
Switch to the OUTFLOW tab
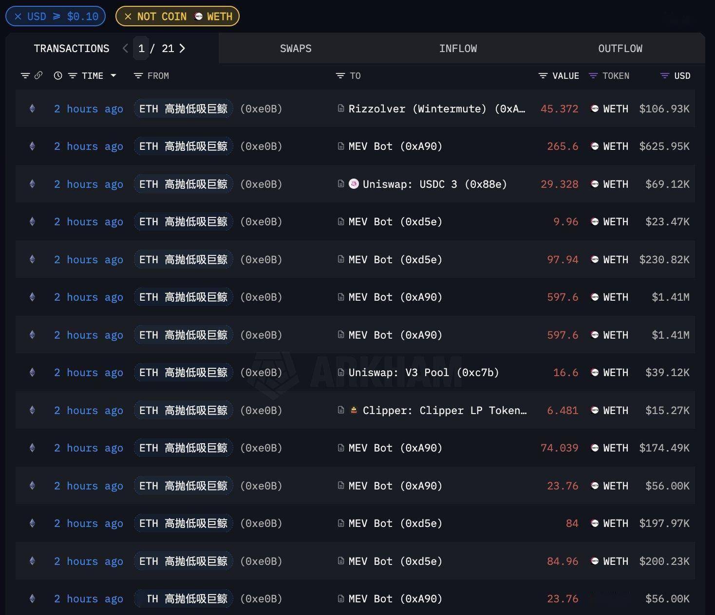point(620,48)
